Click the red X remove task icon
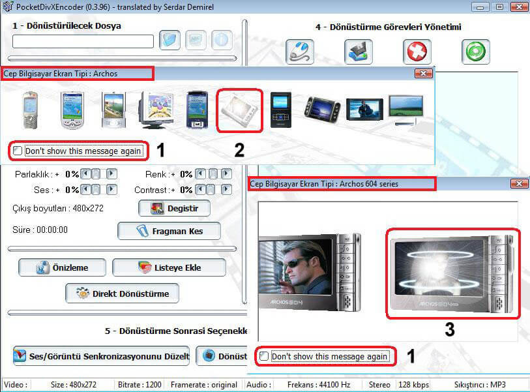 point(417,52)
